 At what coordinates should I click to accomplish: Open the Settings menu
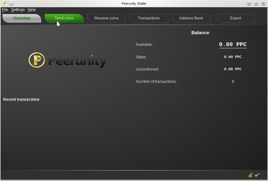coord(18,10)
